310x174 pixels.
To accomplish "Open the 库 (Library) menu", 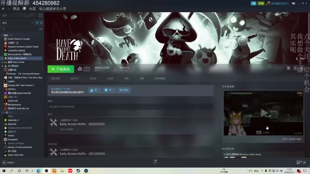I will (24, 9).
